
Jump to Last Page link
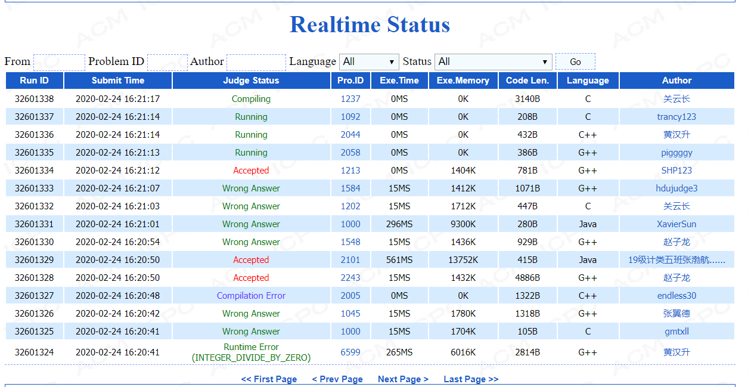471,379
